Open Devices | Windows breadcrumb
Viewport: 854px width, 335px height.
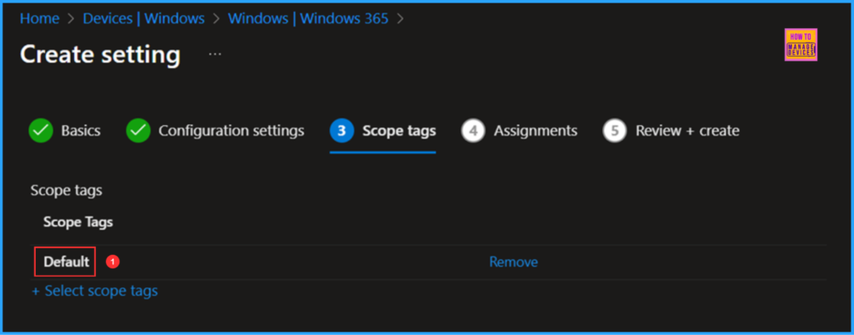(x=143, y=18)
